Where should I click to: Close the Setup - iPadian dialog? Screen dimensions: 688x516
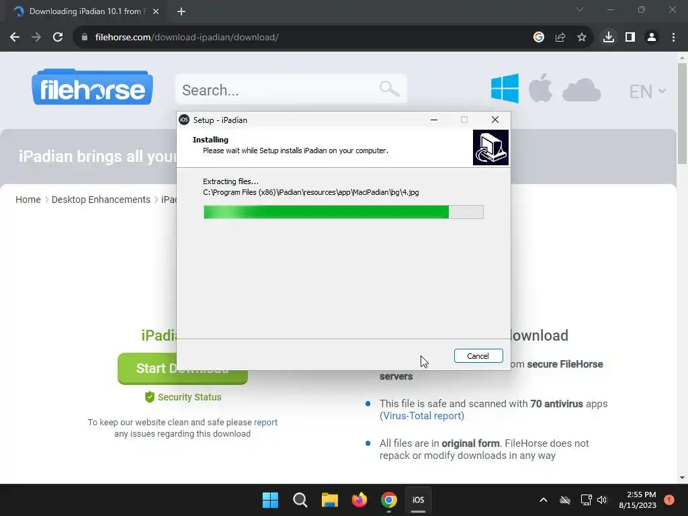coord(495,120)
